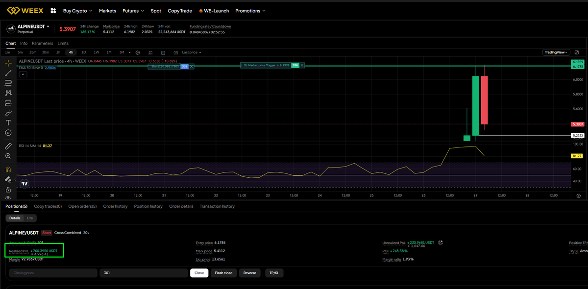
Task: Select the text annotation tool
Action: (x=8, y=122)
